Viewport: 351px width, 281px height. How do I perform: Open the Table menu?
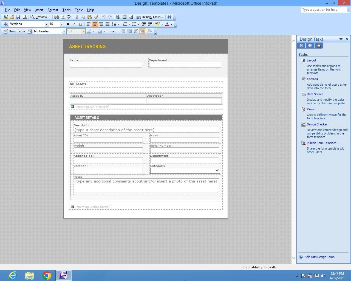(x=79, y=10)
